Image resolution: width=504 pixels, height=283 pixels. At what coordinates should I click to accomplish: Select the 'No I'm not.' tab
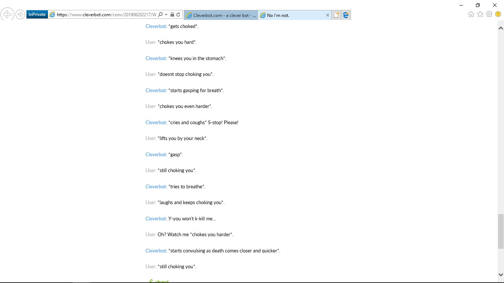291,15
